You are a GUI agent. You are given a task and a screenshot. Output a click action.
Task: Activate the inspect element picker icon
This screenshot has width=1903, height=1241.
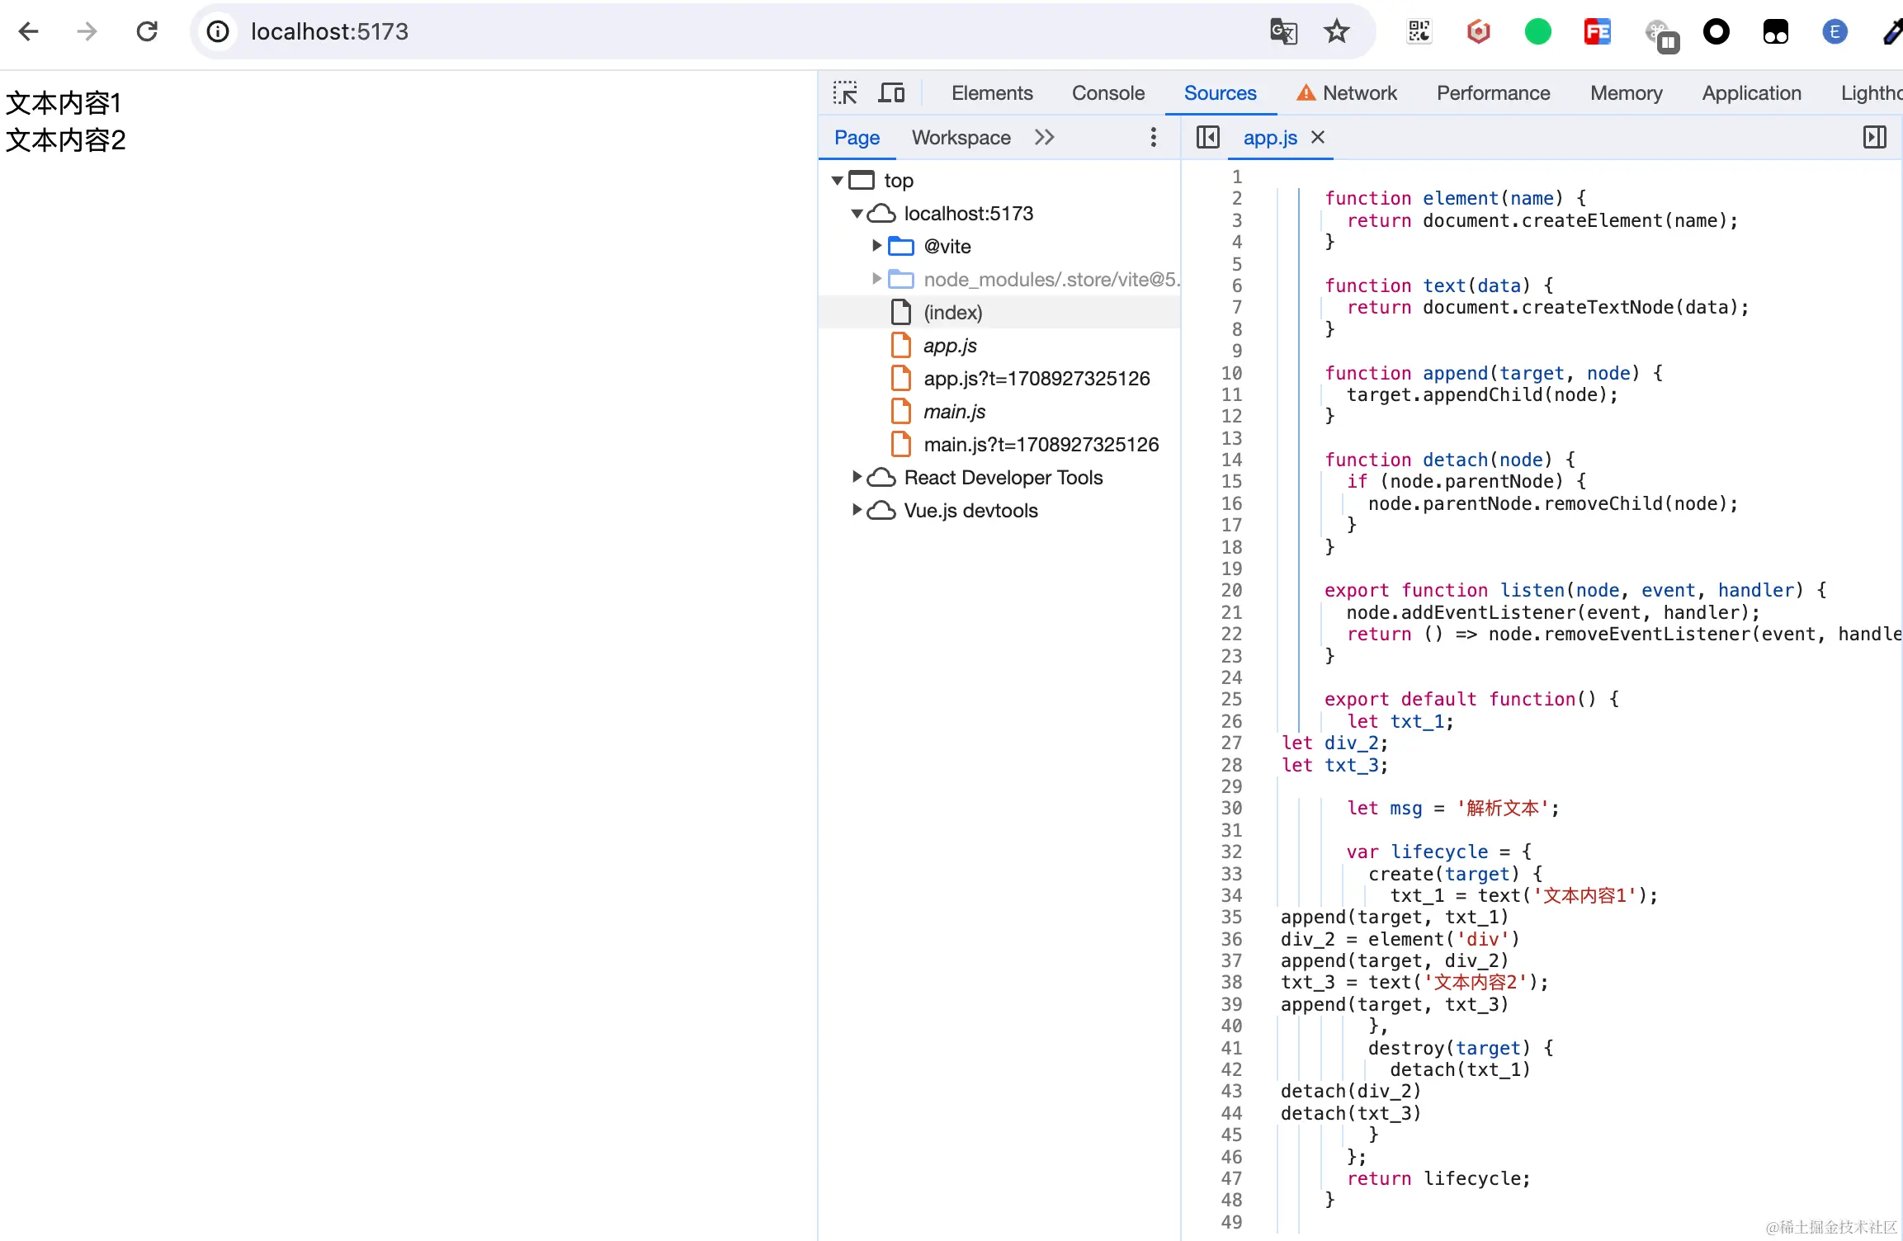pos(845,92)
